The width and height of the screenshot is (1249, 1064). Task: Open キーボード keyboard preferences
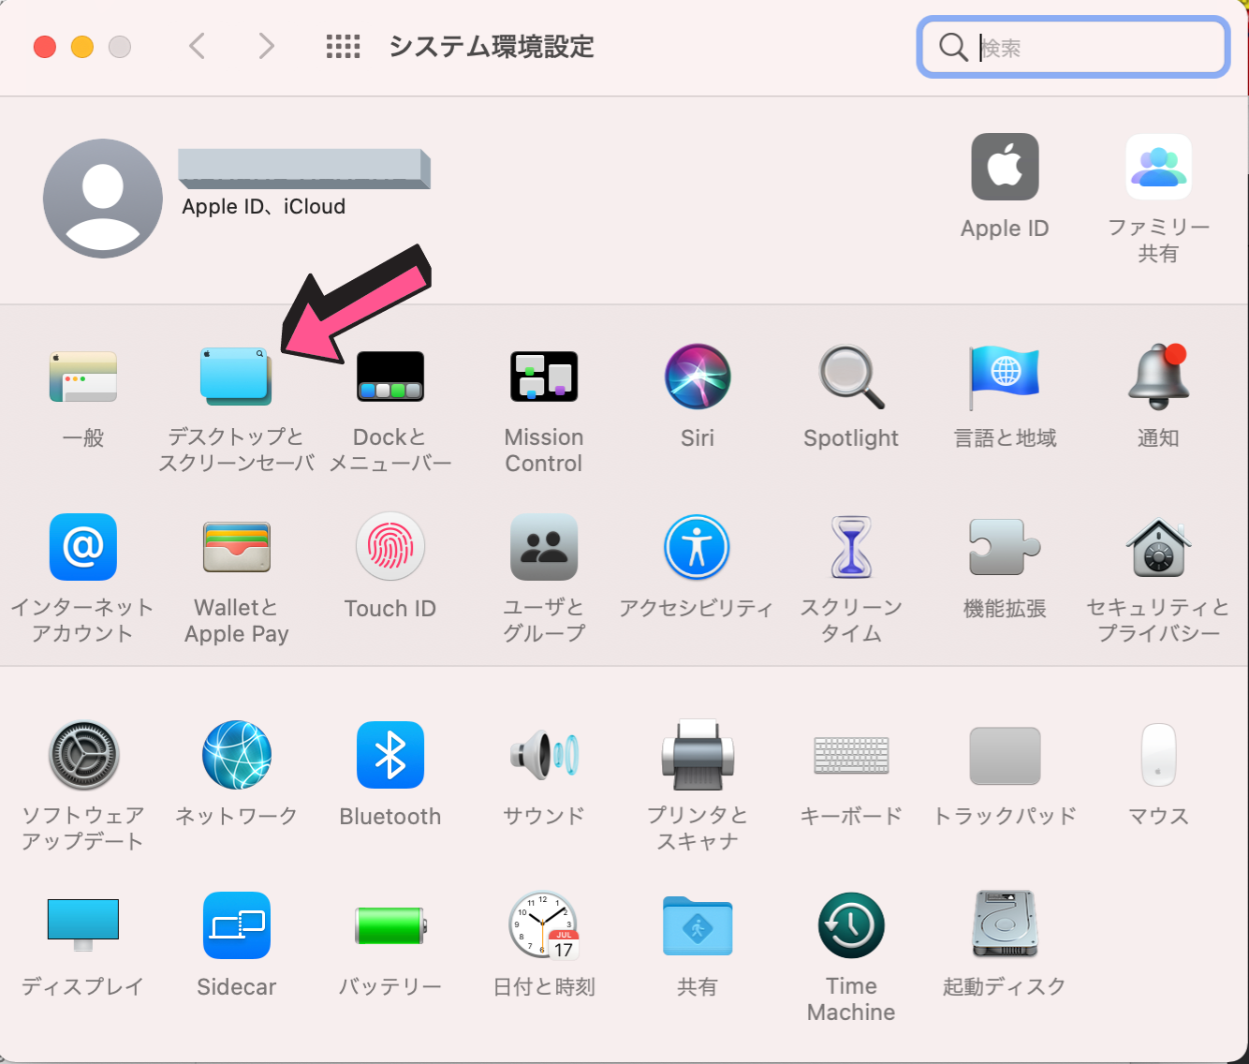pos(851,755)
